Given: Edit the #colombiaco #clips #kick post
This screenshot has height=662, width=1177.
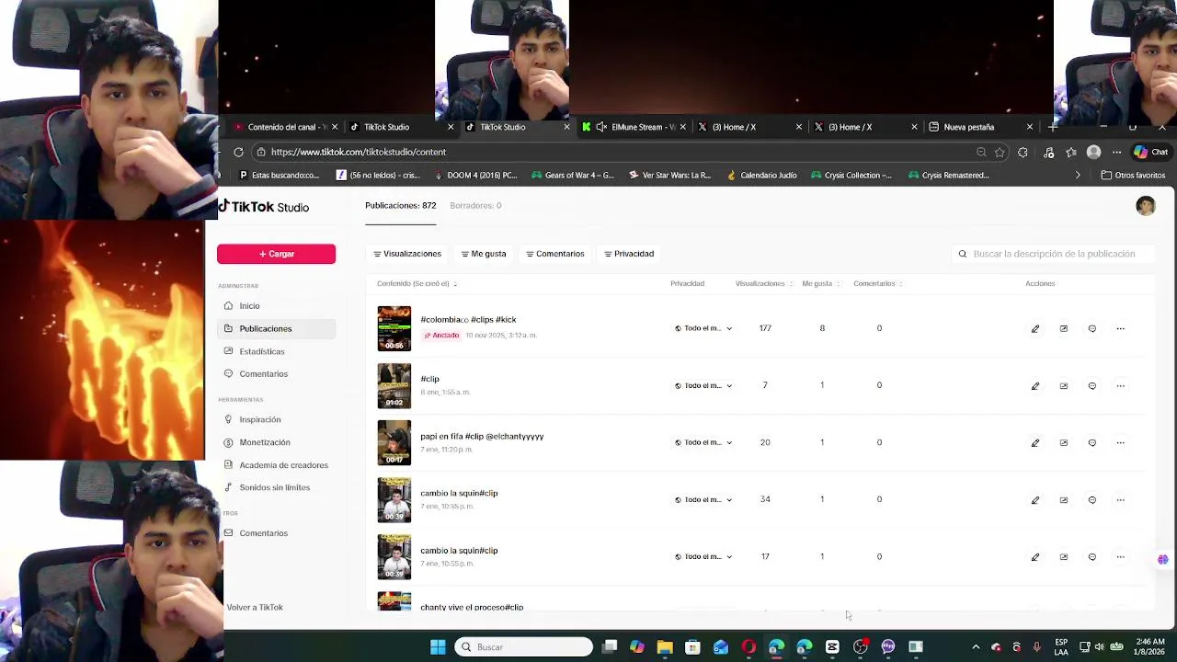Looking at the screenshot, I should pyautogui.click(x=1035, y=328).
